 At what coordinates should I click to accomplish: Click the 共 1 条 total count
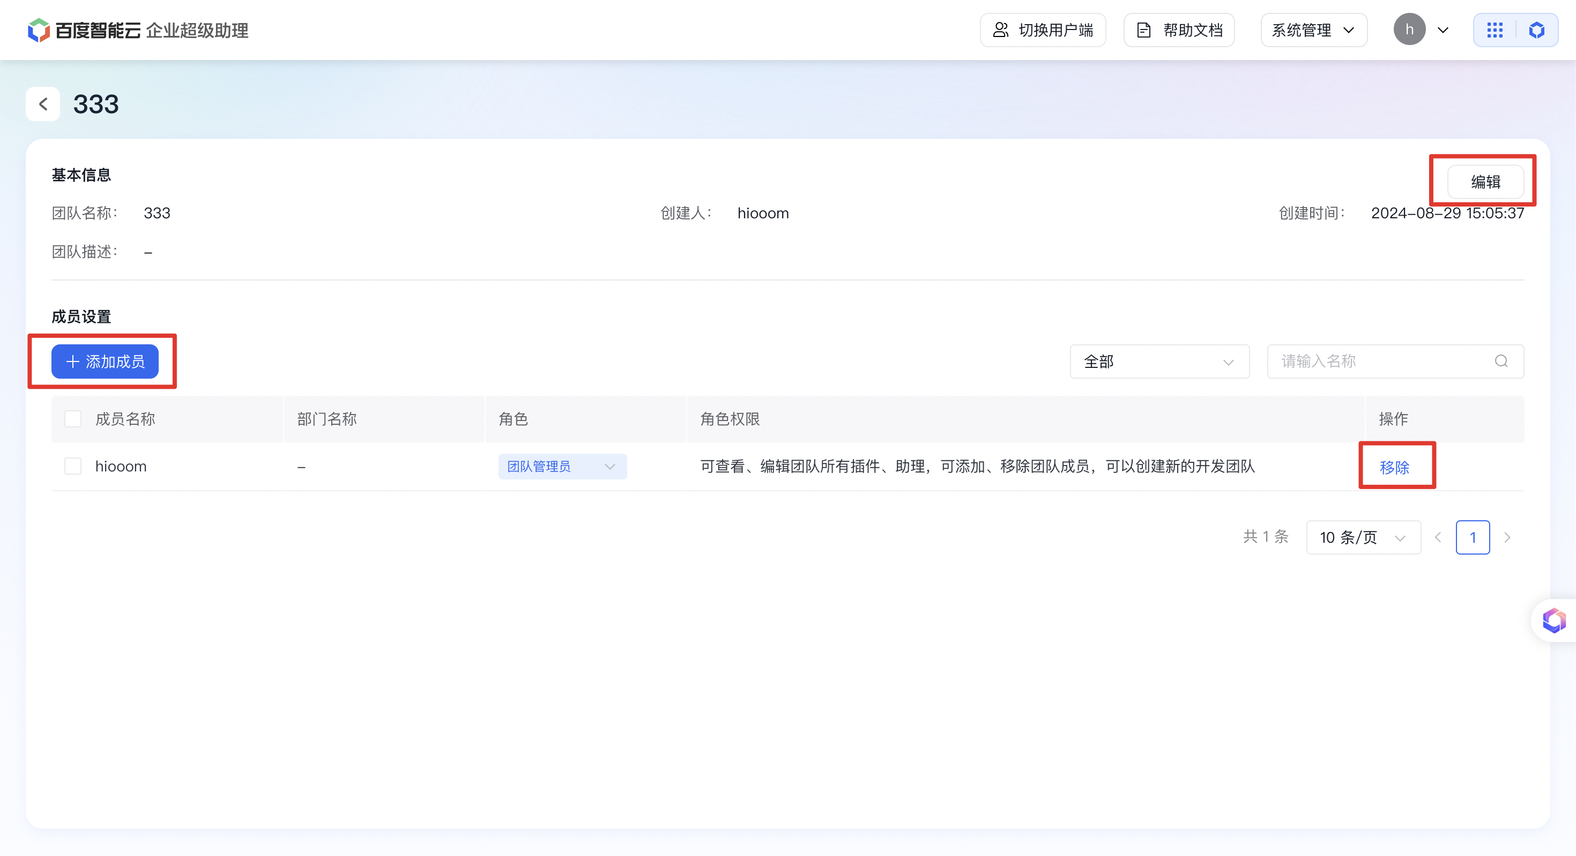1265,537
